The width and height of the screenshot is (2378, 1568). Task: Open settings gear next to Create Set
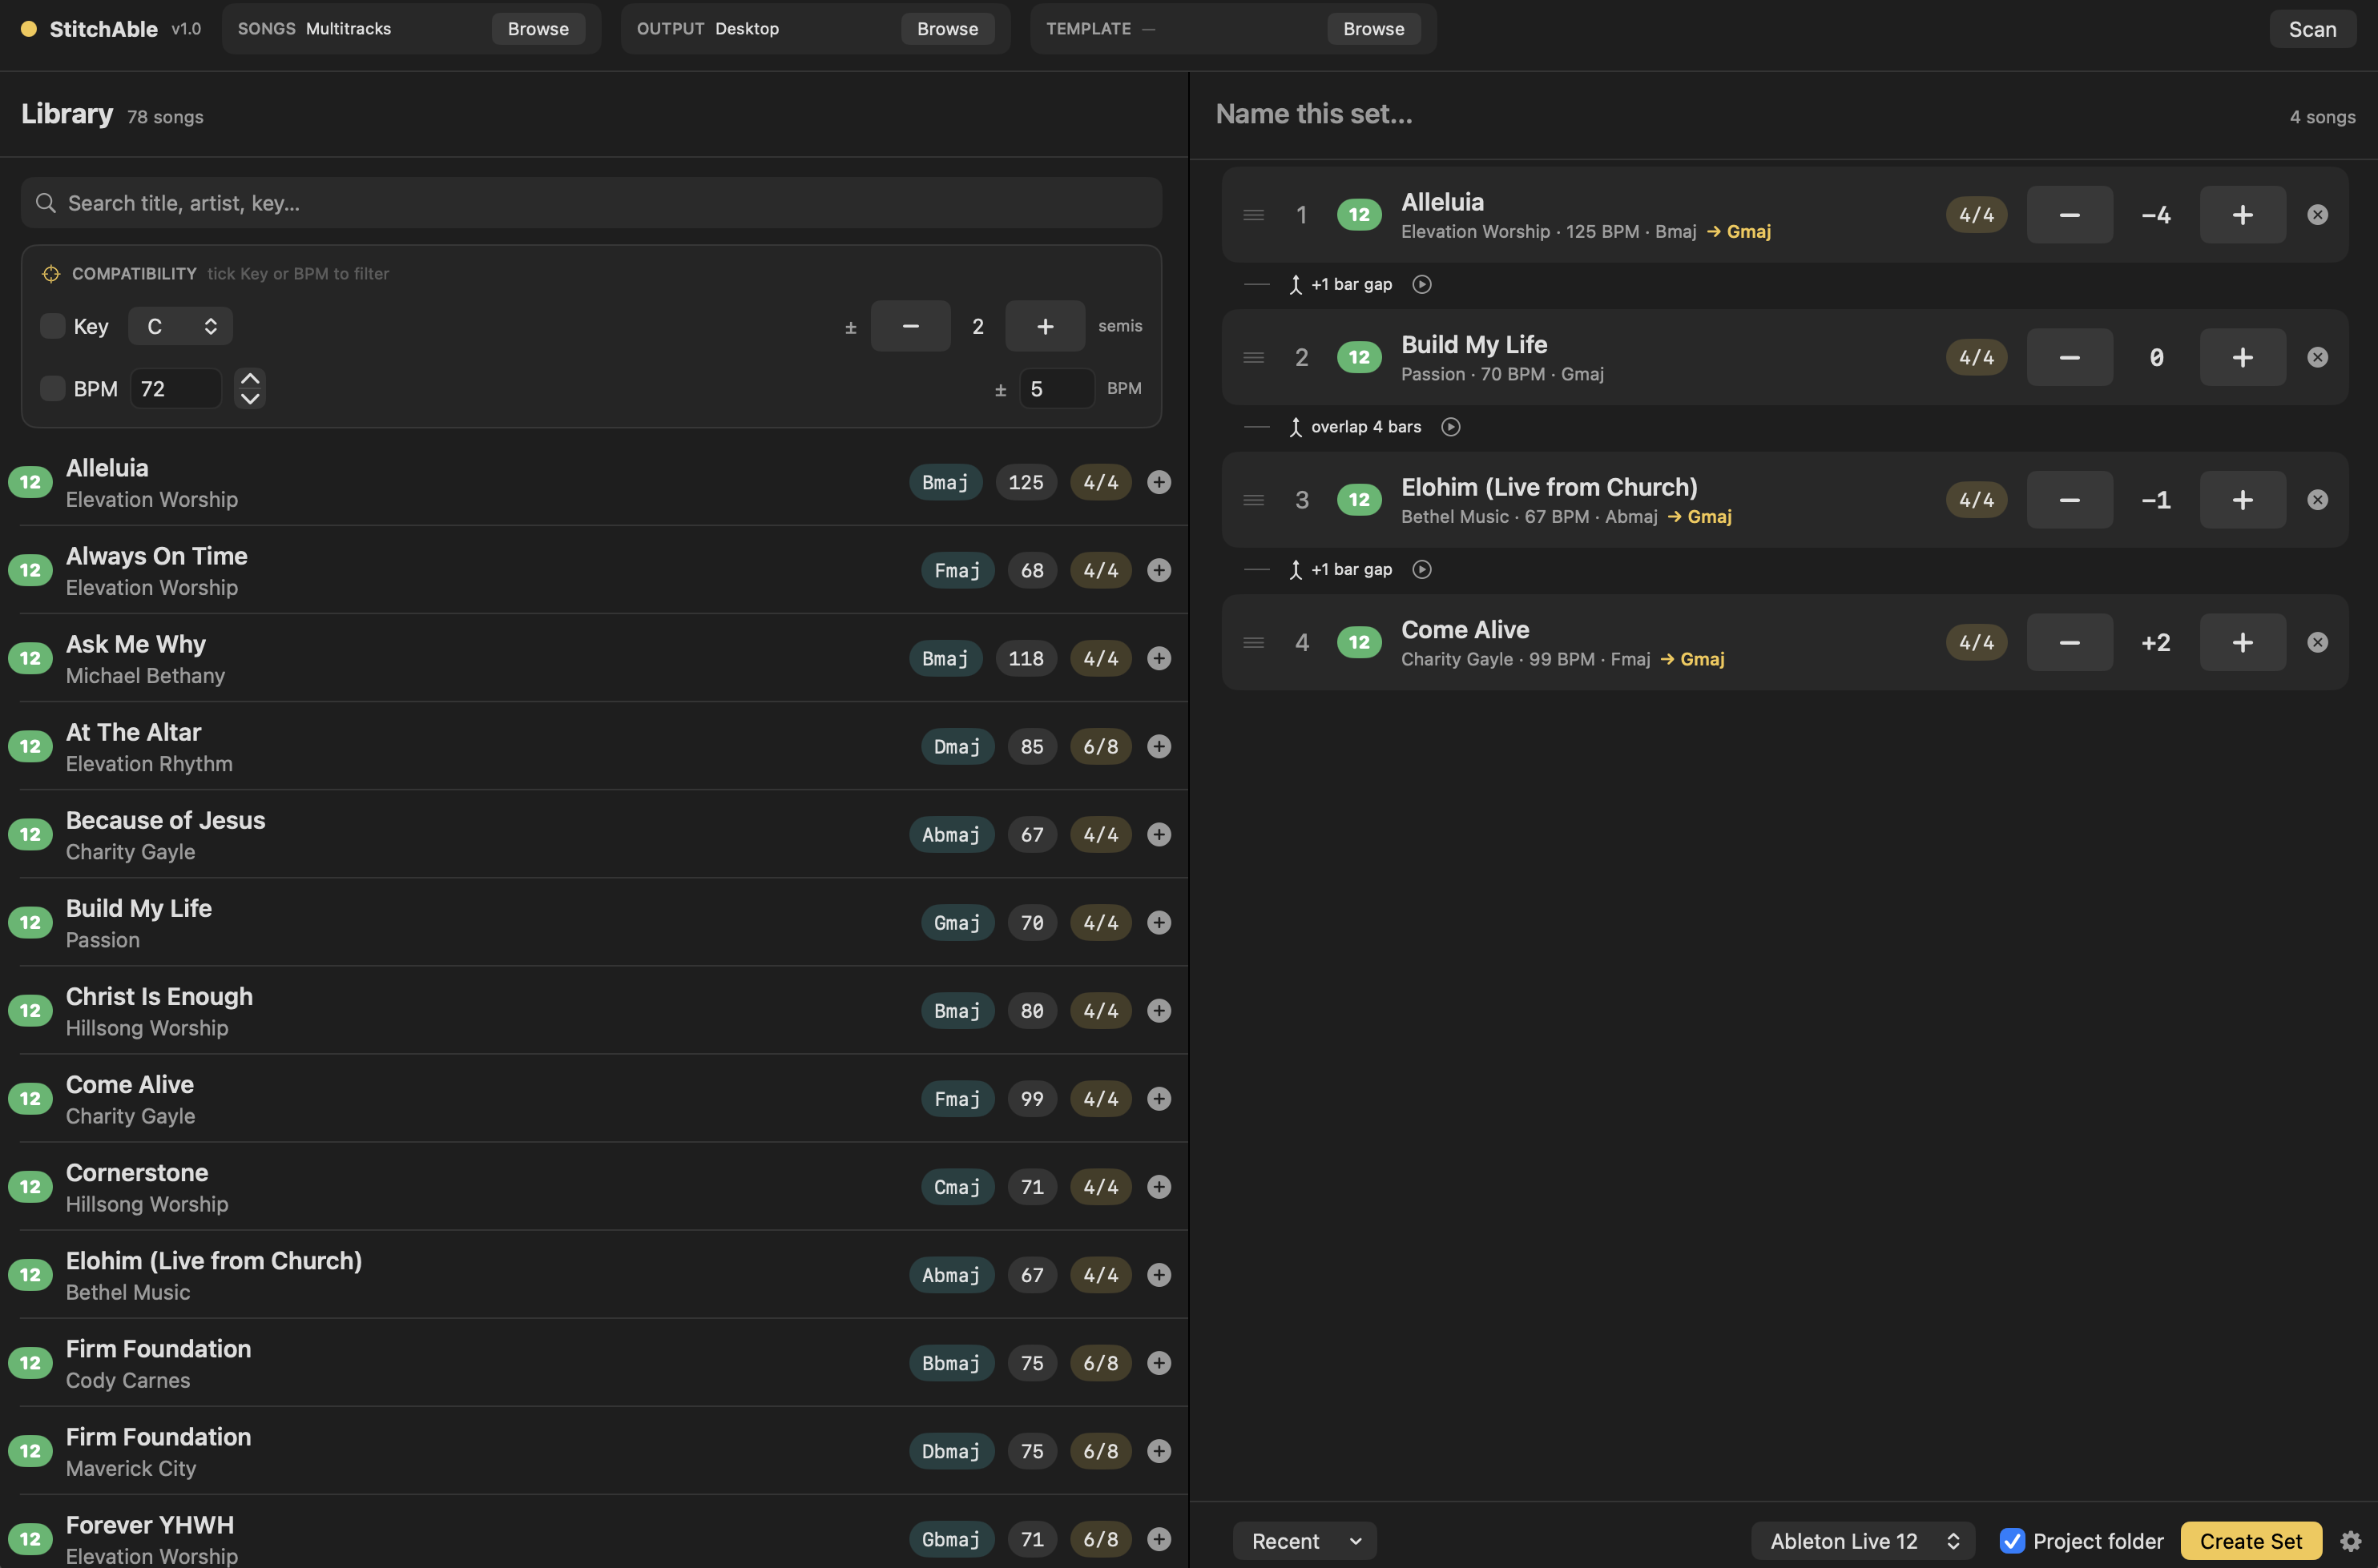pyautogui.click(x=2350, y=1541)
